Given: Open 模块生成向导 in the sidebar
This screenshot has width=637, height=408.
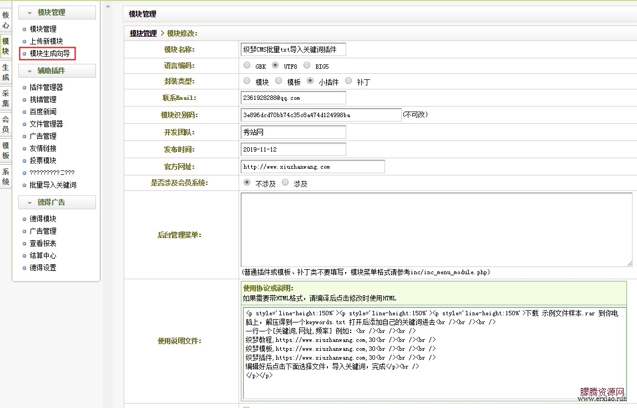Looking at the screenshot, I should (49, 53).
